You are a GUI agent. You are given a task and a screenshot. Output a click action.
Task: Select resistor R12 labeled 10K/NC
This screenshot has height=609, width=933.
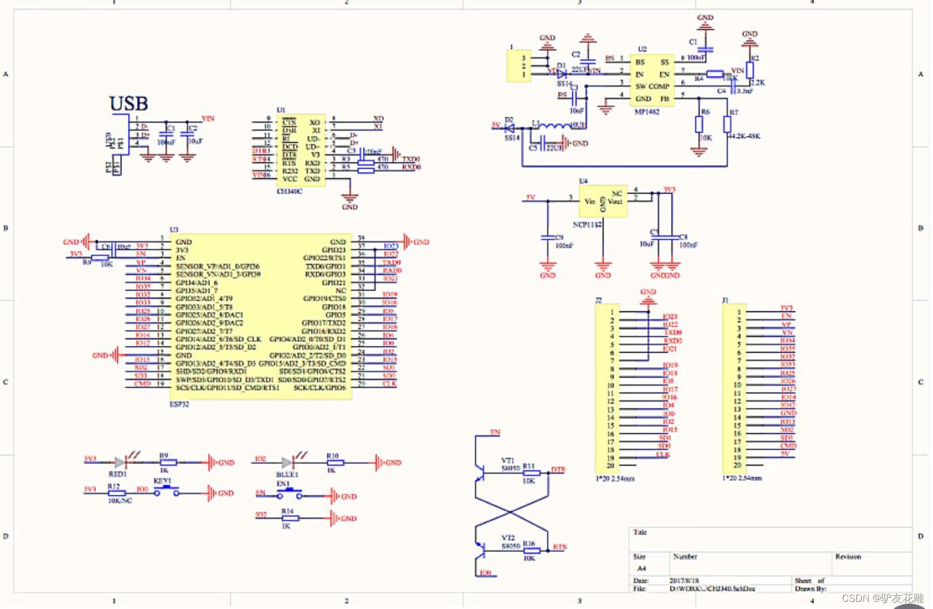click(x=116, y=493)
